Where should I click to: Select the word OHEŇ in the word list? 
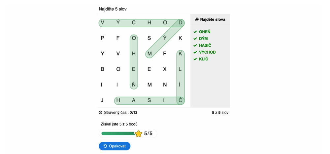(205, 32)
